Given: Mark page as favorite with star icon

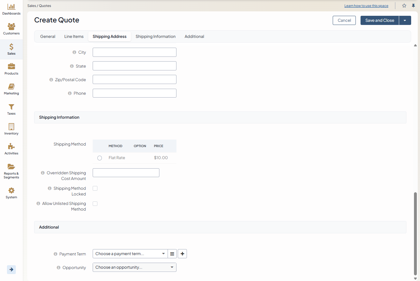Looking at the screenshot, I should coord(404,6).
